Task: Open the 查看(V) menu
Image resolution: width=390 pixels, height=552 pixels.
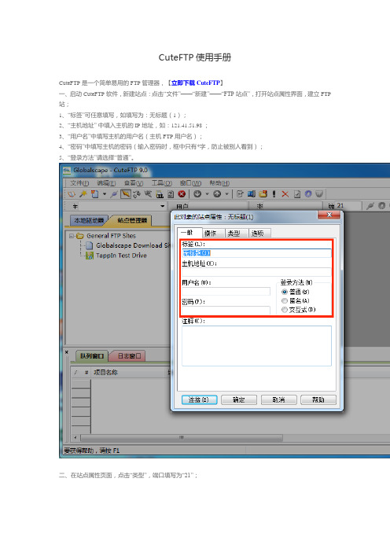Action: click(134, 183)
